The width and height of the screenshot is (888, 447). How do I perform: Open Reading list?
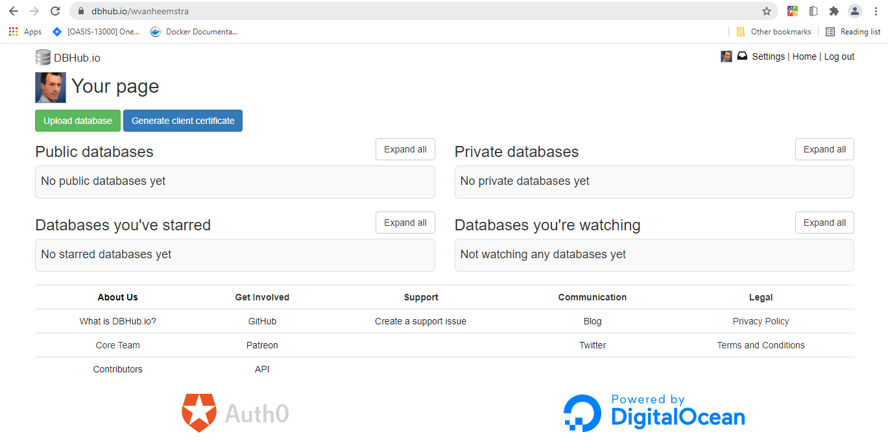tap(853, 32)
